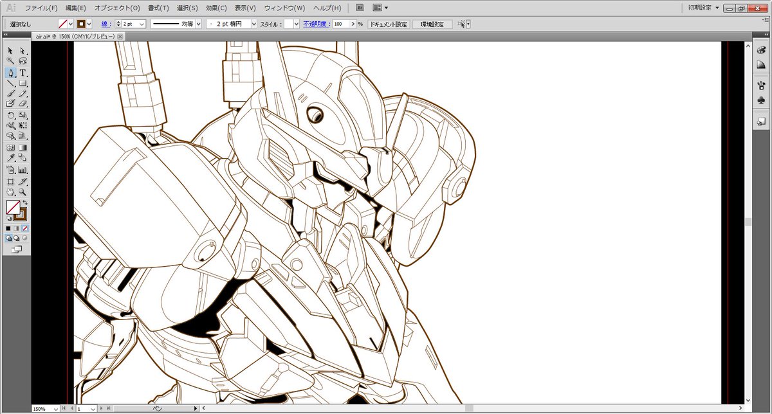The height and width of the screenshot is (414, 772).
Task: Switch to Gradient fill mode button
Action: coord(17,228)
